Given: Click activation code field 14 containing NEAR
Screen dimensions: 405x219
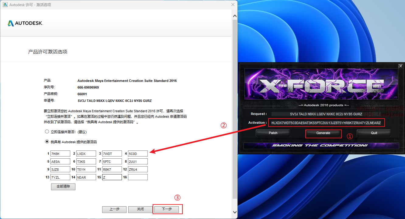Looking at the screenshot, I should (x=86, y=177).
